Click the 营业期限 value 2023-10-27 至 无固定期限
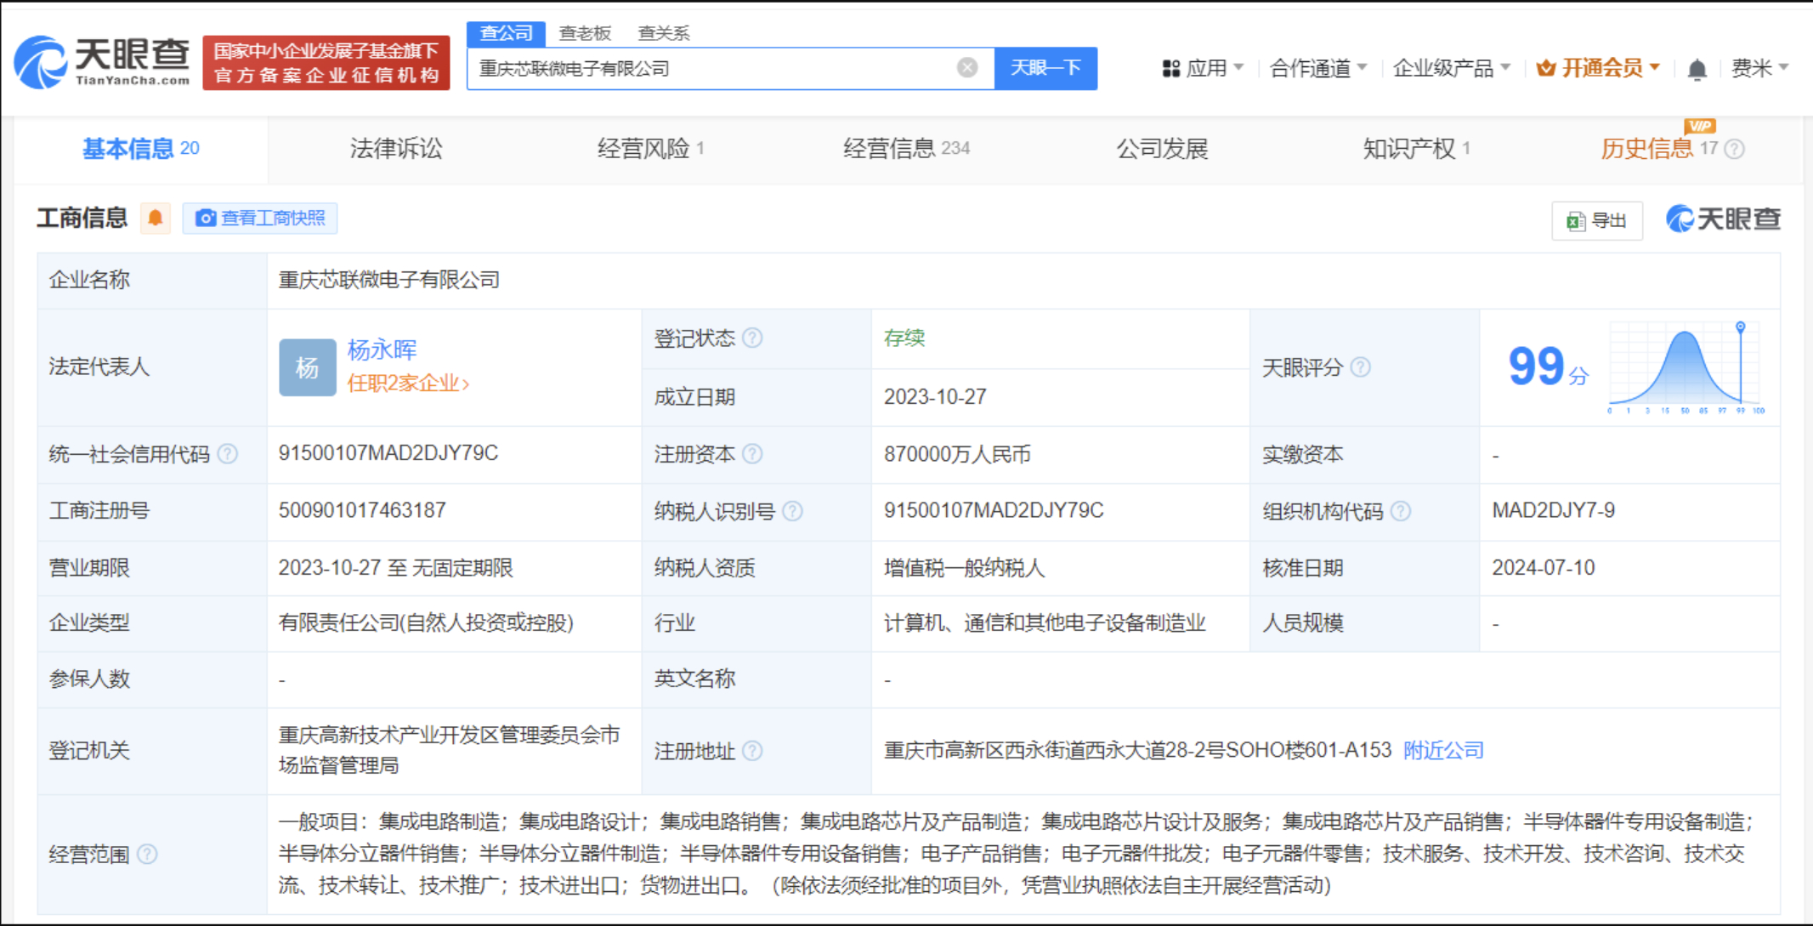Viewport: 1813px width, 926px height. [x=395, y=568]
